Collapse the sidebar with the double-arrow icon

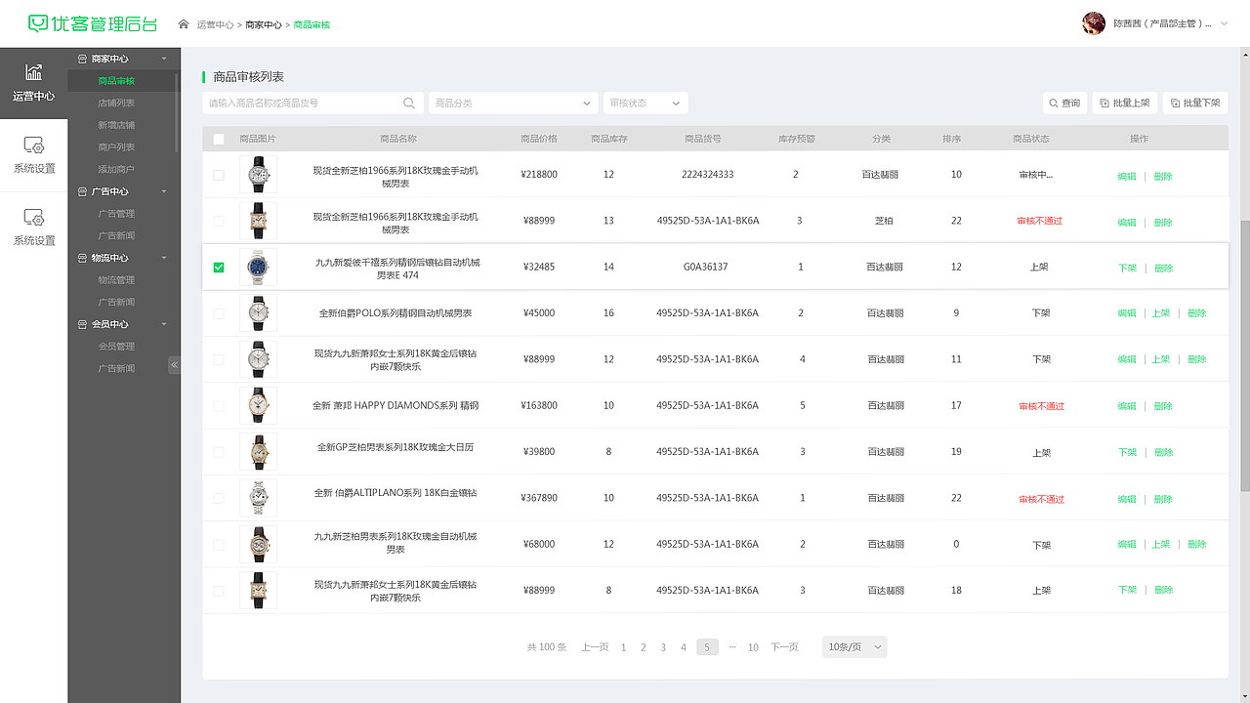174,365
